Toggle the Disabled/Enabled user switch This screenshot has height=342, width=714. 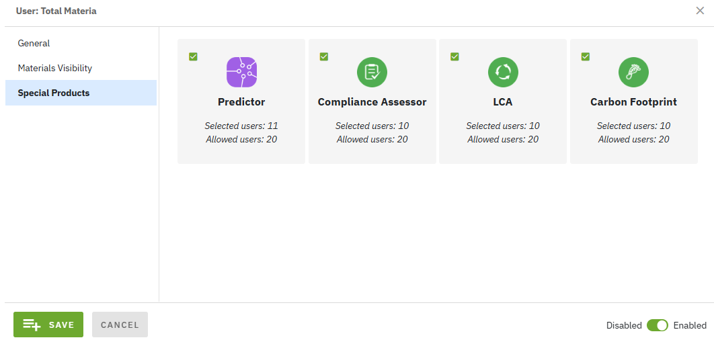tap(658, 325)
